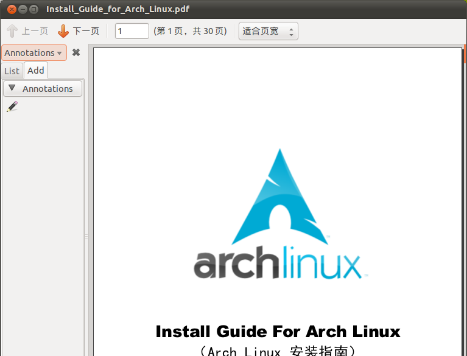Go to next page with down arrow
Image resolution: width=467 pixels, height=356 pixels.
pyautogui.click(x=63, y=31)
